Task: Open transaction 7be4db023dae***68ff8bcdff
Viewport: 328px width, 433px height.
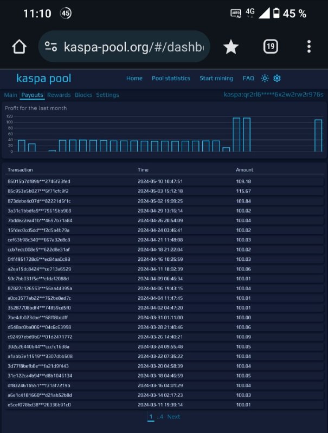Action: point(37,318)
